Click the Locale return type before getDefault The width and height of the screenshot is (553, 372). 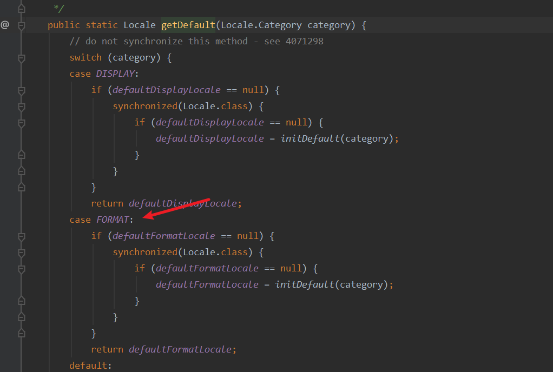140,25
